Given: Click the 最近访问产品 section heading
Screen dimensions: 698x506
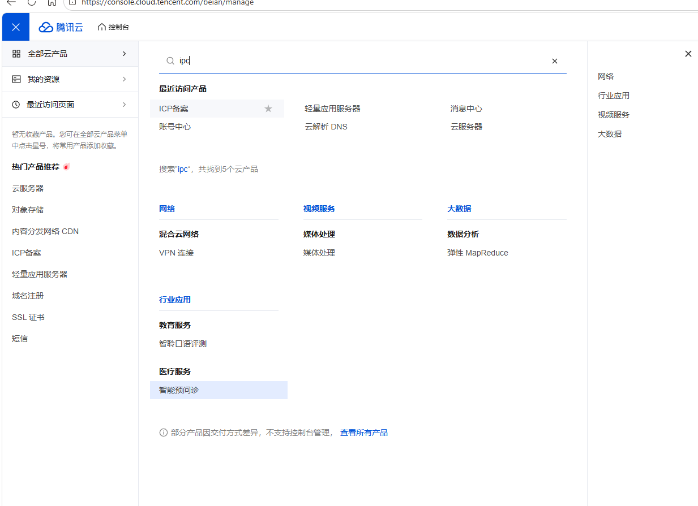Looking at the screenshot, I should (x=183, y=89).
